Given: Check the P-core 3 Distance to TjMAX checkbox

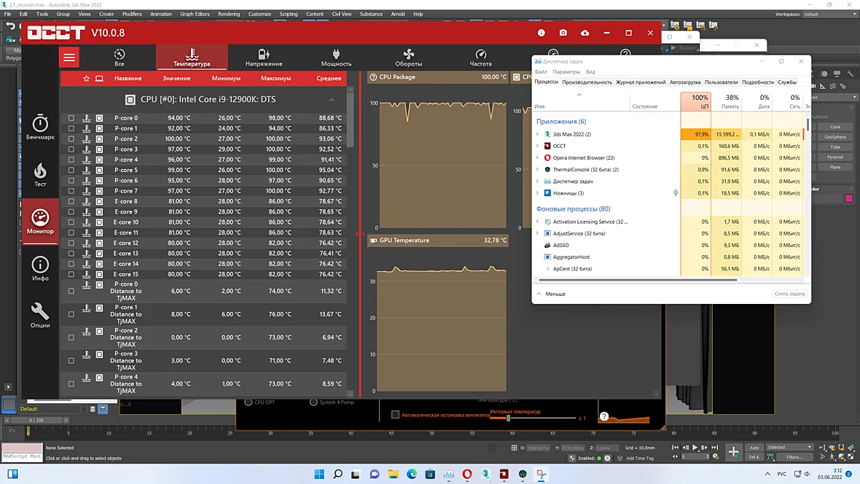Looking at the screenshot, I should point(71,361).
